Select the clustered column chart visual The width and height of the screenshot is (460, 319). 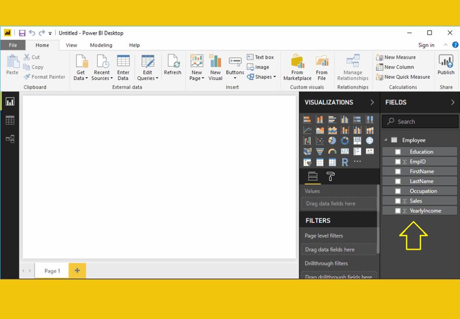[345, 119]
